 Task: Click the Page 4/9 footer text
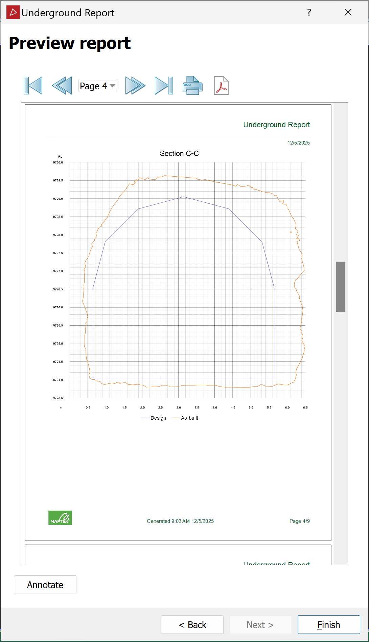tap(300, 521)
